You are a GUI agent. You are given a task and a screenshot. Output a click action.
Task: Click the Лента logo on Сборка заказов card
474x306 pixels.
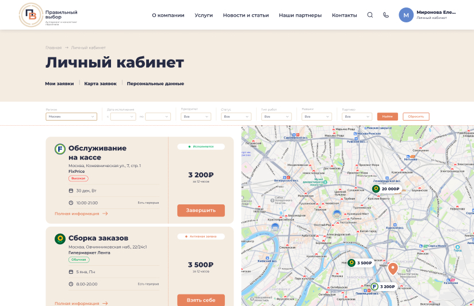click(60, 239)
